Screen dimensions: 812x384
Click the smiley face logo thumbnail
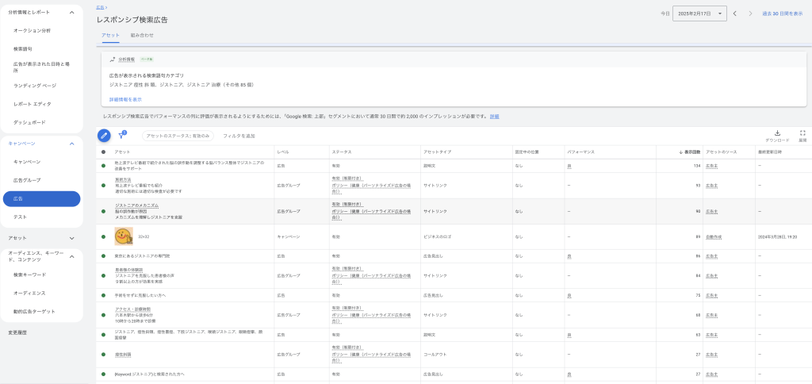pyautogui.click(x=123, y=236)
